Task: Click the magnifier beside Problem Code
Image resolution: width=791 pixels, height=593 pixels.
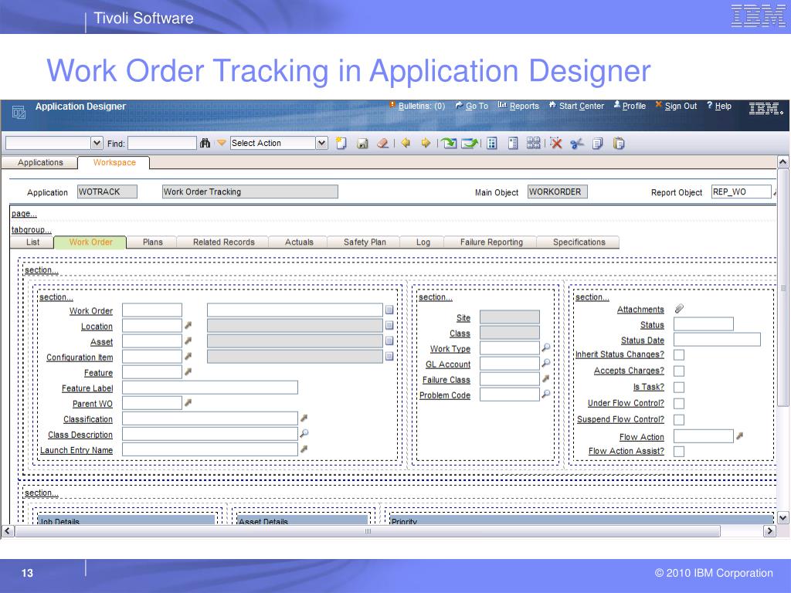Action: [546, 394]
